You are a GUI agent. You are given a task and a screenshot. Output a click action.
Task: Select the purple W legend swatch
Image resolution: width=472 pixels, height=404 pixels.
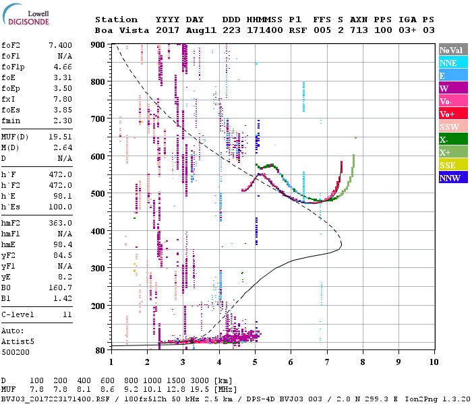click(452, 88)
